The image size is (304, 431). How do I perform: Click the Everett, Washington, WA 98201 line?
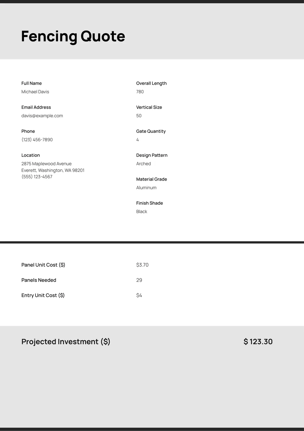coord(53,170)
